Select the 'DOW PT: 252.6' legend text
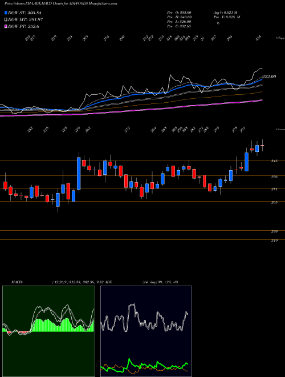Viewport: 285px width, 377px height. tap(23, 26)
